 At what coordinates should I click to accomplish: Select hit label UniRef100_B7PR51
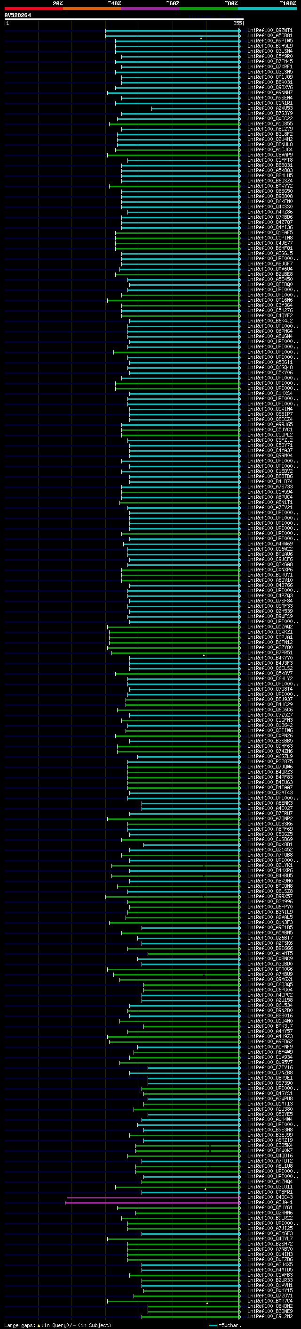[269, 652]
